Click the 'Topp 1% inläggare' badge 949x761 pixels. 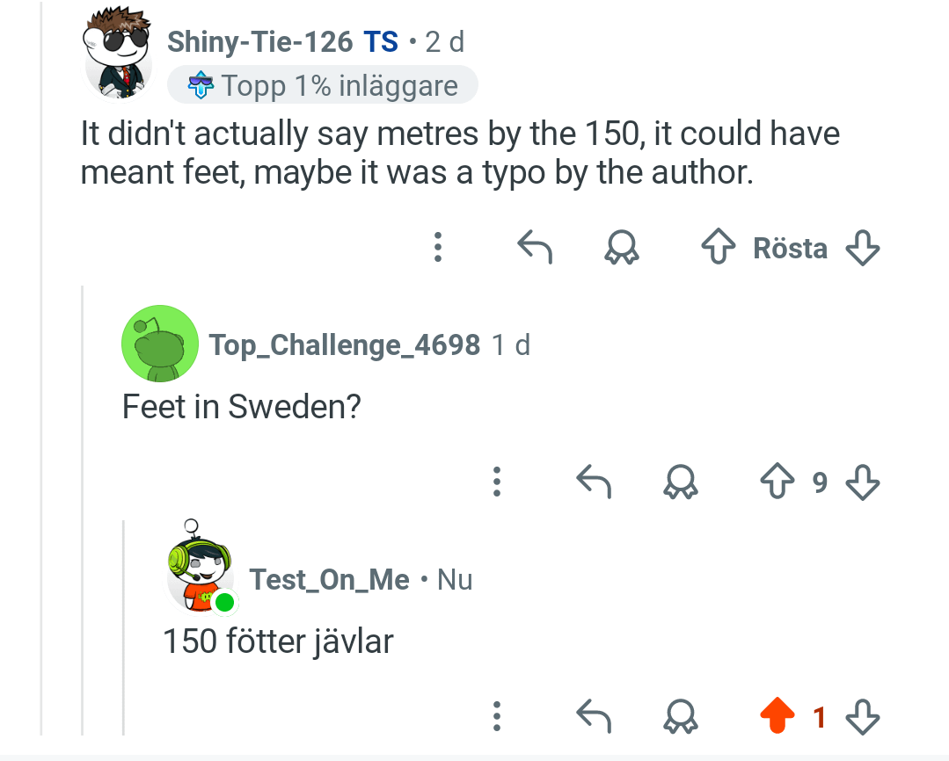coord(323,85)
